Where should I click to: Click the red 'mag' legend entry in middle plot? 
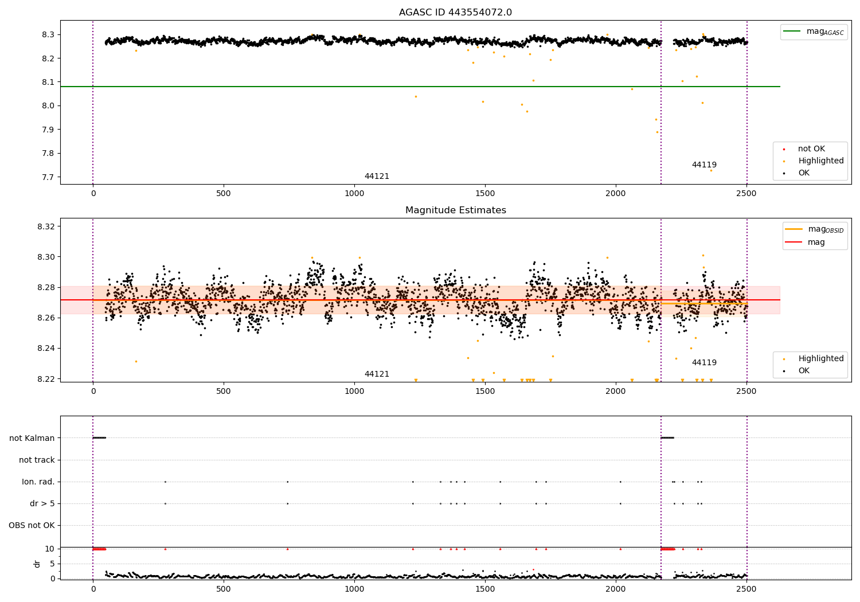805,242
